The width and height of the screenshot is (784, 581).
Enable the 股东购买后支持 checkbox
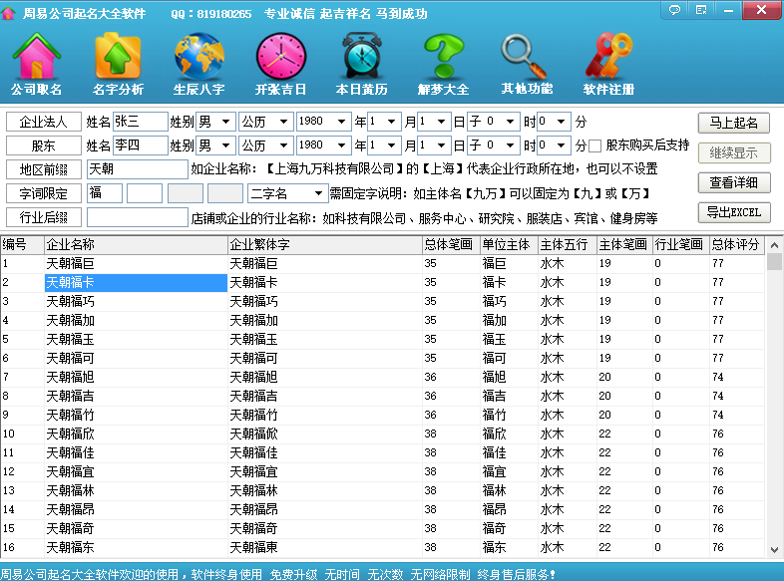[x=595, y=146]
